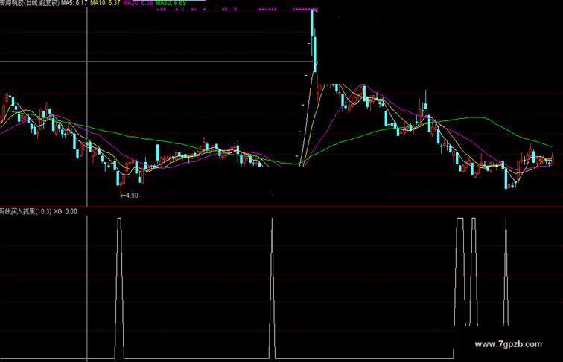Click the purple MA20 moving average label

[139, 3]
